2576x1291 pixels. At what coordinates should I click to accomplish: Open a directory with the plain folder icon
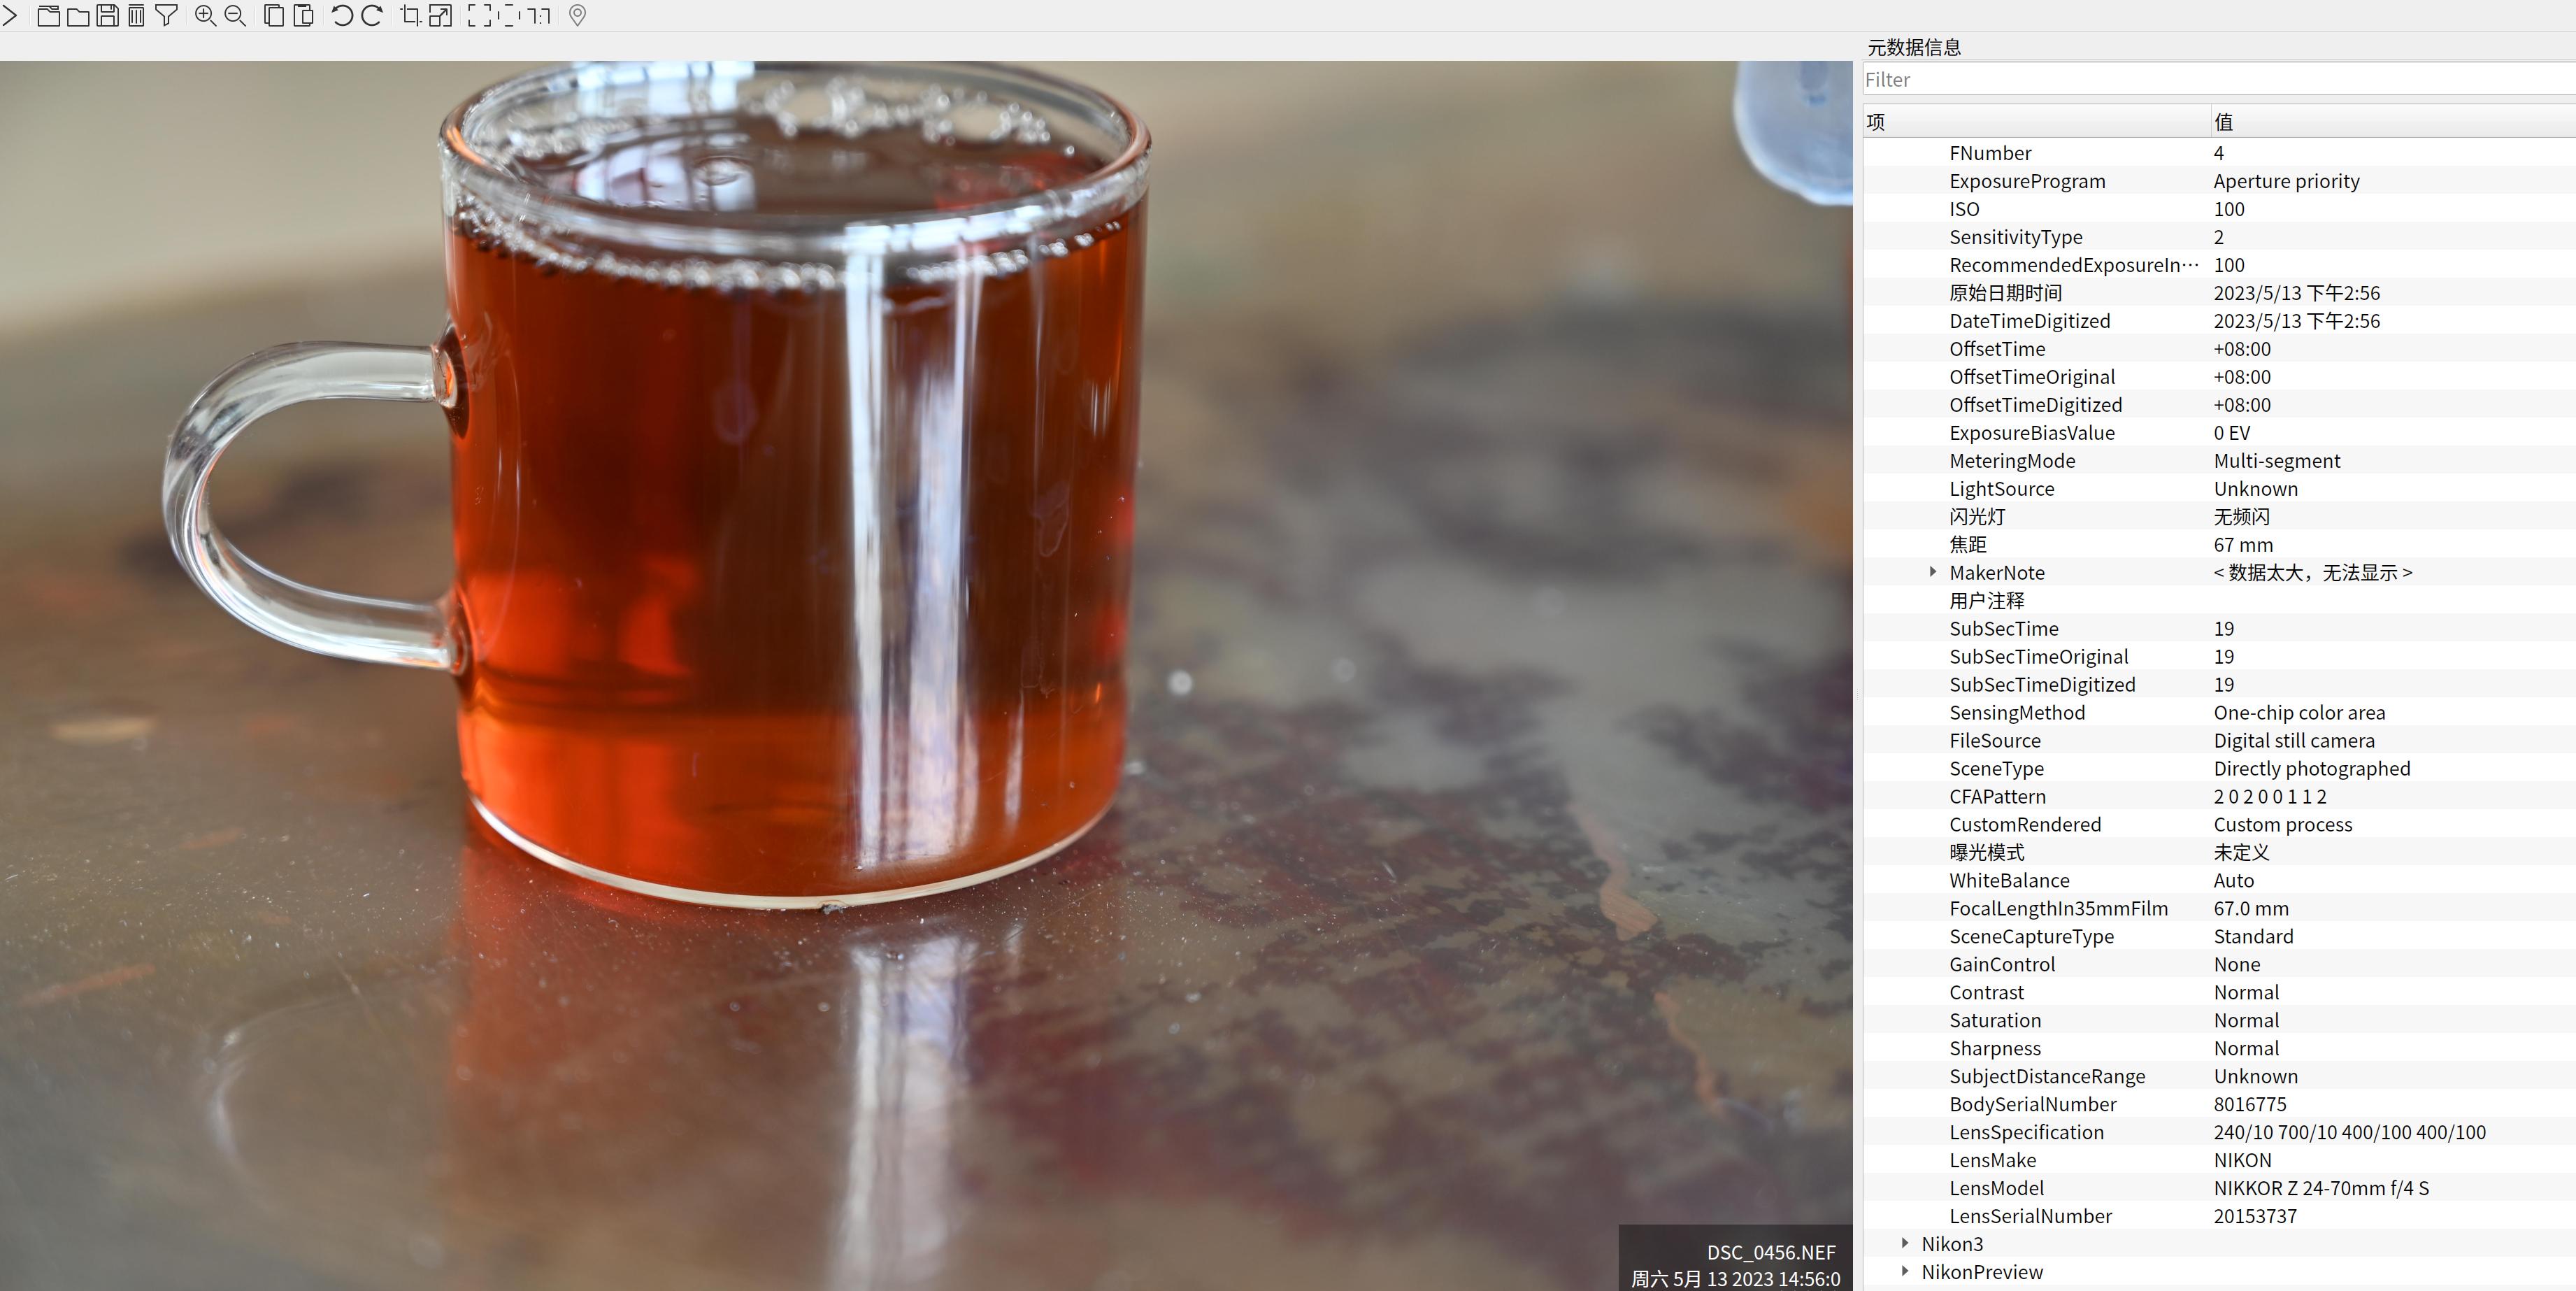(x=78, y=15)
